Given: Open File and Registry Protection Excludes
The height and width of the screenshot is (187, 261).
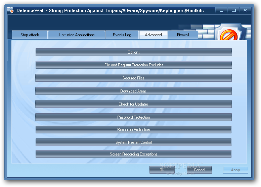Looking at the screenshot, I should (134, 65).
